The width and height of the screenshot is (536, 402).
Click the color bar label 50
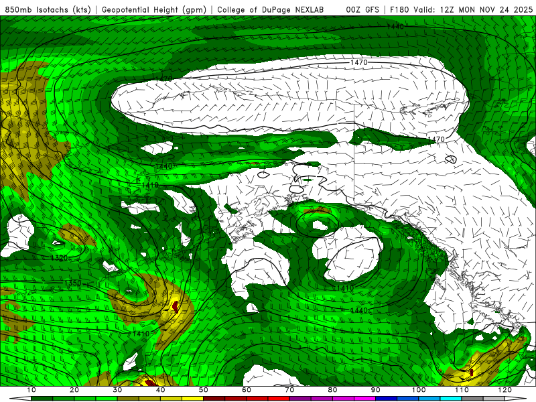click(204, 390)
